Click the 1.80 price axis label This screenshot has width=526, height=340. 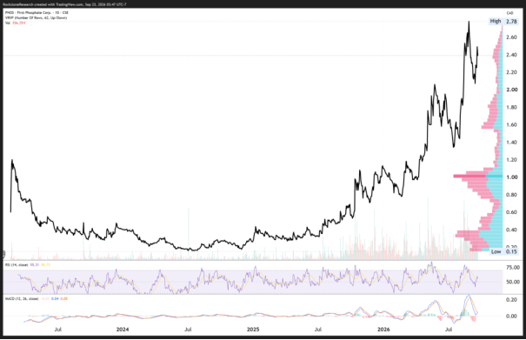click(x=511, y=108)
